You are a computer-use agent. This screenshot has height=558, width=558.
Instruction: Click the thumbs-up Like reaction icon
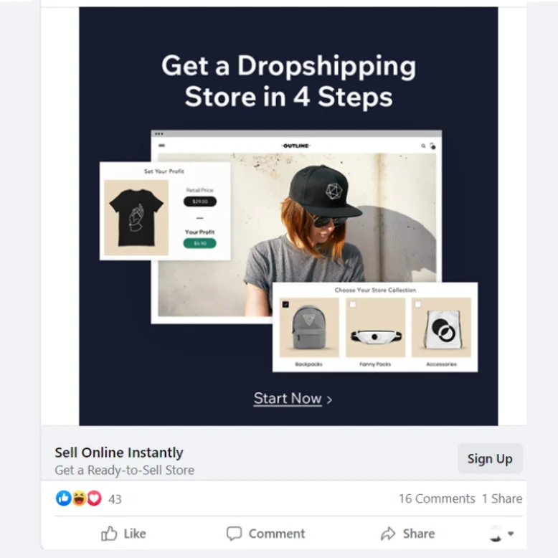click(x=64, y=498)
